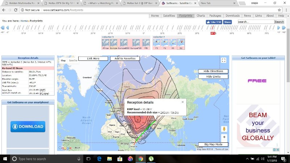Viewport: 290px width, 163px height.
Task: Select the S2 beam thumbnail of HellasSat 2
Action: (181, 44)
